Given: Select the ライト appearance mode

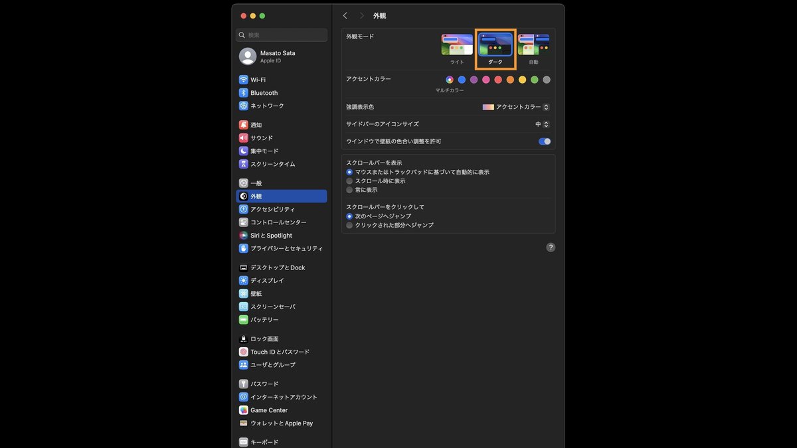Looking at the screenshot, I should pyautogui.click(x=456, y=45).
